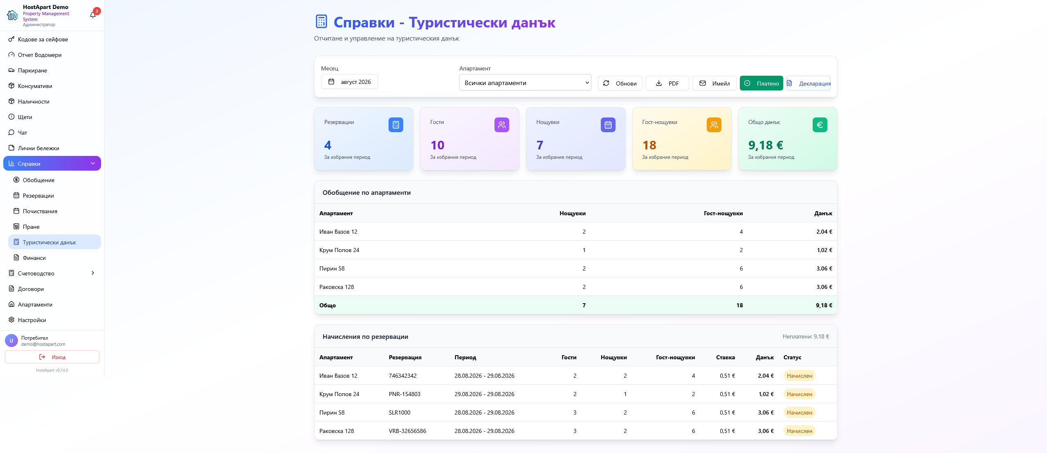This screenshot has height=453, width=1047.
Task: Send report with Имейл button
Action: coord(714,83)
